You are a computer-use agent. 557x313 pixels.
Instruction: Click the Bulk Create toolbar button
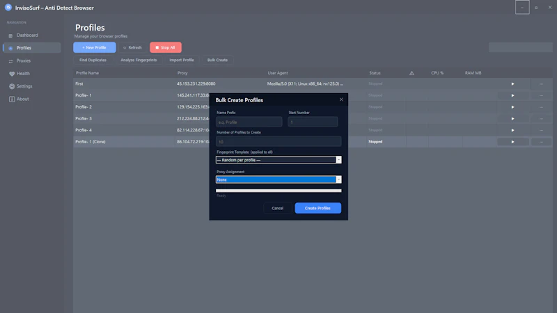point(217,60)
